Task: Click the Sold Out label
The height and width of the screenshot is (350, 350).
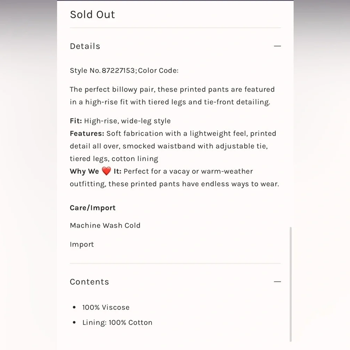Action: [x=92, y=14]
